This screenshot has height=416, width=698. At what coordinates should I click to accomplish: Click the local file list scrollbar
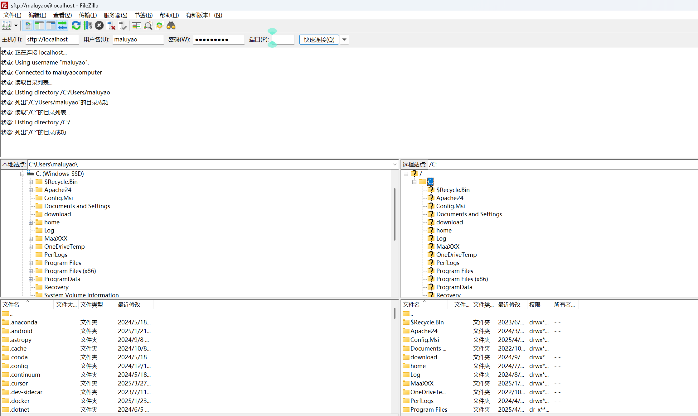[395, 313]
